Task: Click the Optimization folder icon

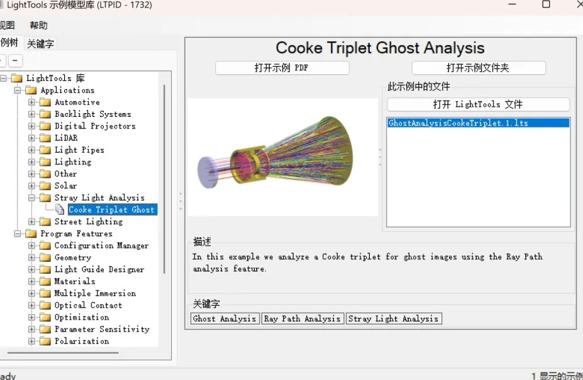Action: 45,317
